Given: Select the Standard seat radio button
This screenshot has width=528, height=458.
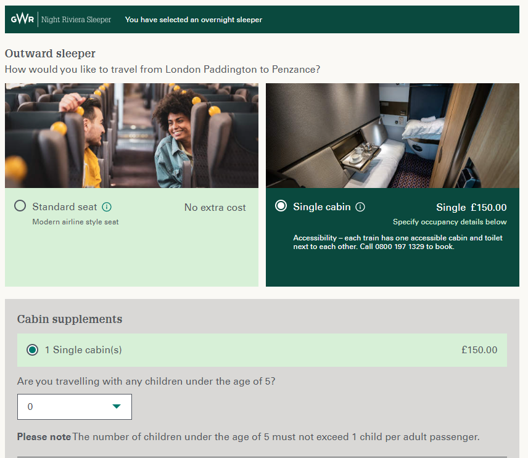Looking at the screenshot, I should pyautogui.click(x=20, y=206).
